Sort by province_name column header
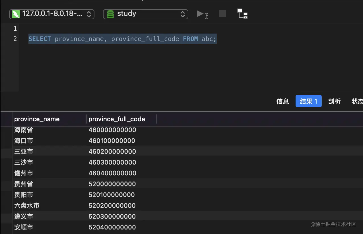This screenshot has width=363, height=234. pyautogui.click(x=50, y=119)
